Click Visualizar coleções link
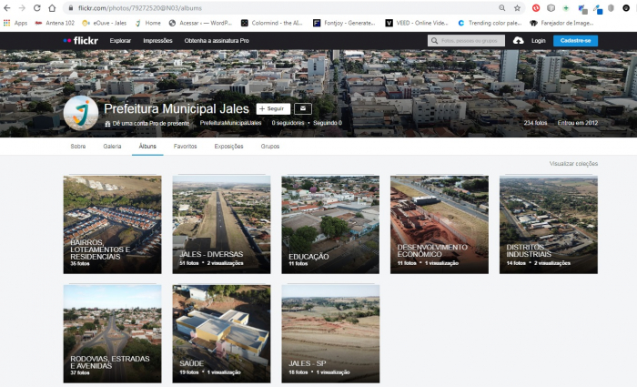 point(573,164)
